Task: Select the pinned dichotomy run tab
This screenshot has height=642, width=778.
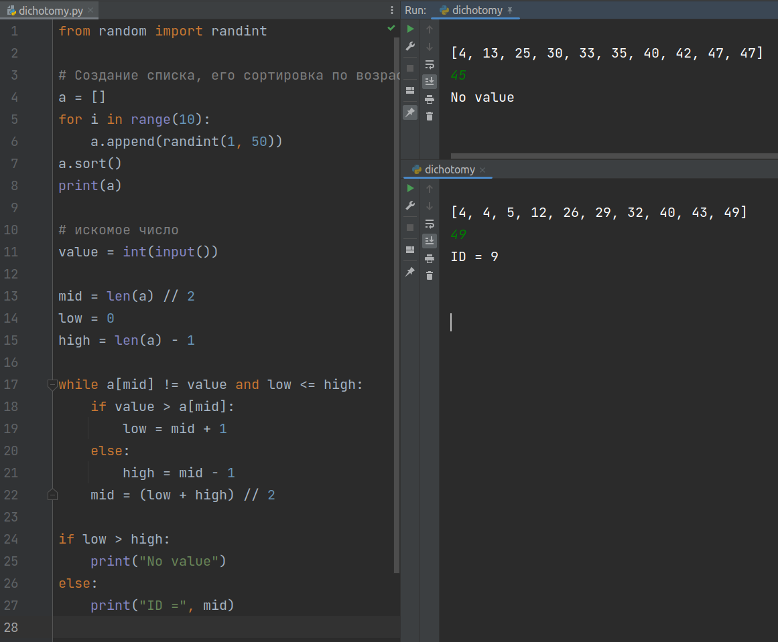Action: (476, 11)
